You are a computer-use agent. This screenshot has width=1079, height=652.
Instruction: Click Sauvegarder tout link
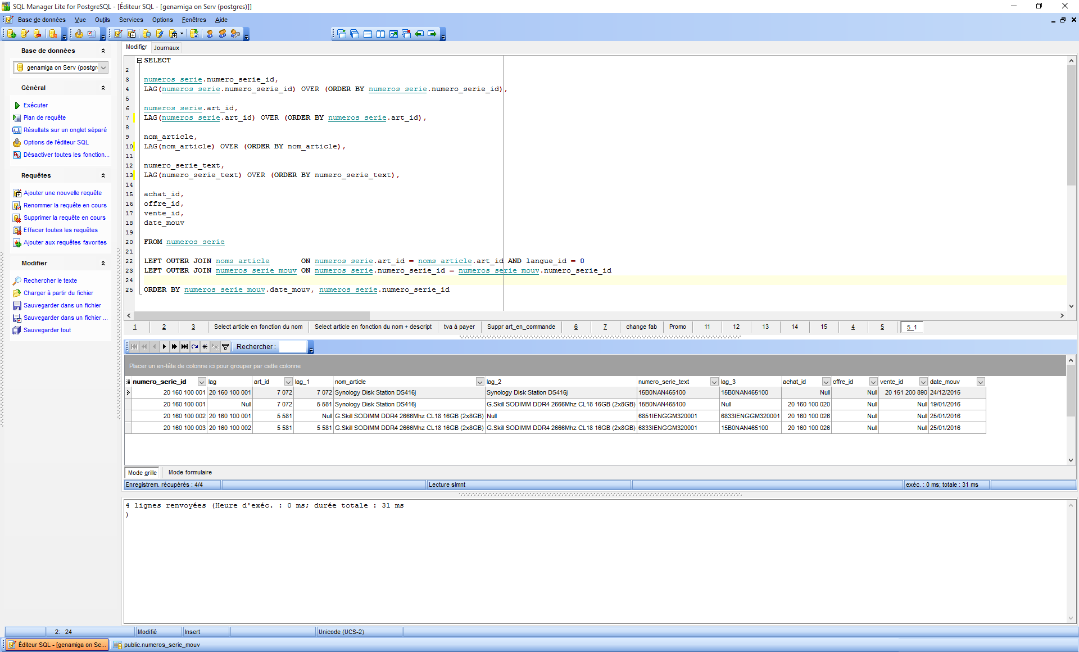(47, 330)
